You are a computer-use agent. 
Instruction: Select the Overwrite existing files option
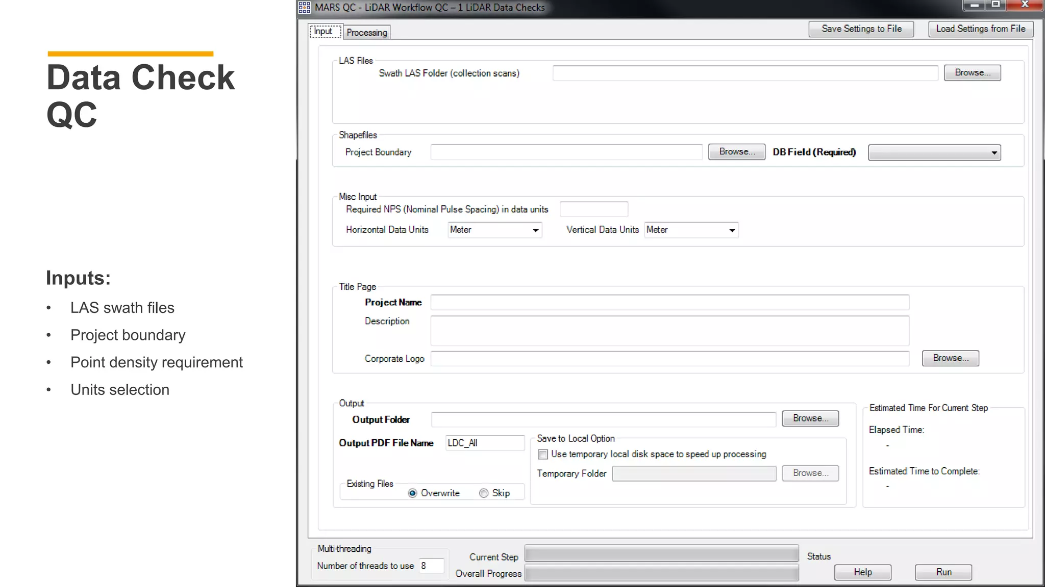pyautogui.click(x=413, y=493)
